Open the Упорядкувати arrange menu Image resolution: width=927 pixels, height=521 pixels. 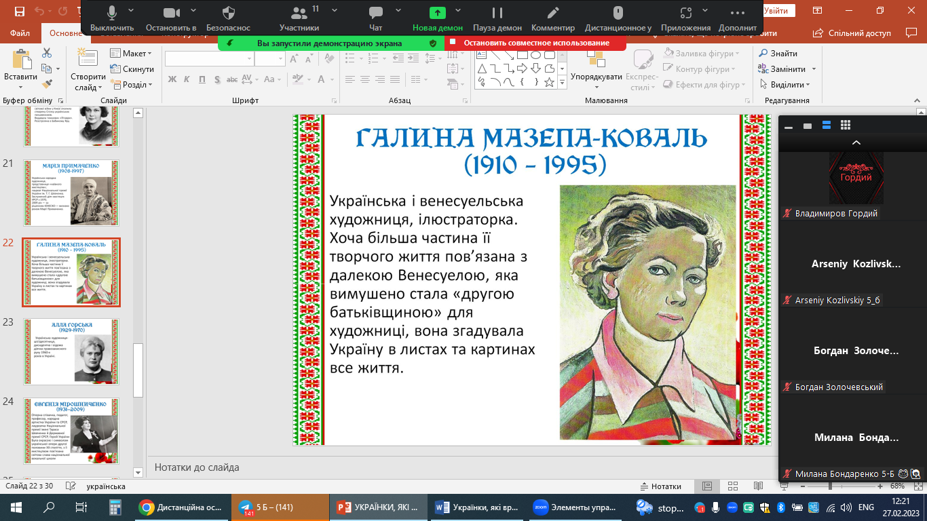tap(597, 71)
